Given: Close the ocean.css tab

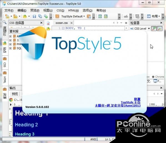Looking at the screenshot, I should 72,23.
